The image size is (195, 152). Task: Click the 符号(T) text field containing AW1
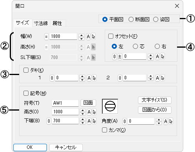(65, 103)
